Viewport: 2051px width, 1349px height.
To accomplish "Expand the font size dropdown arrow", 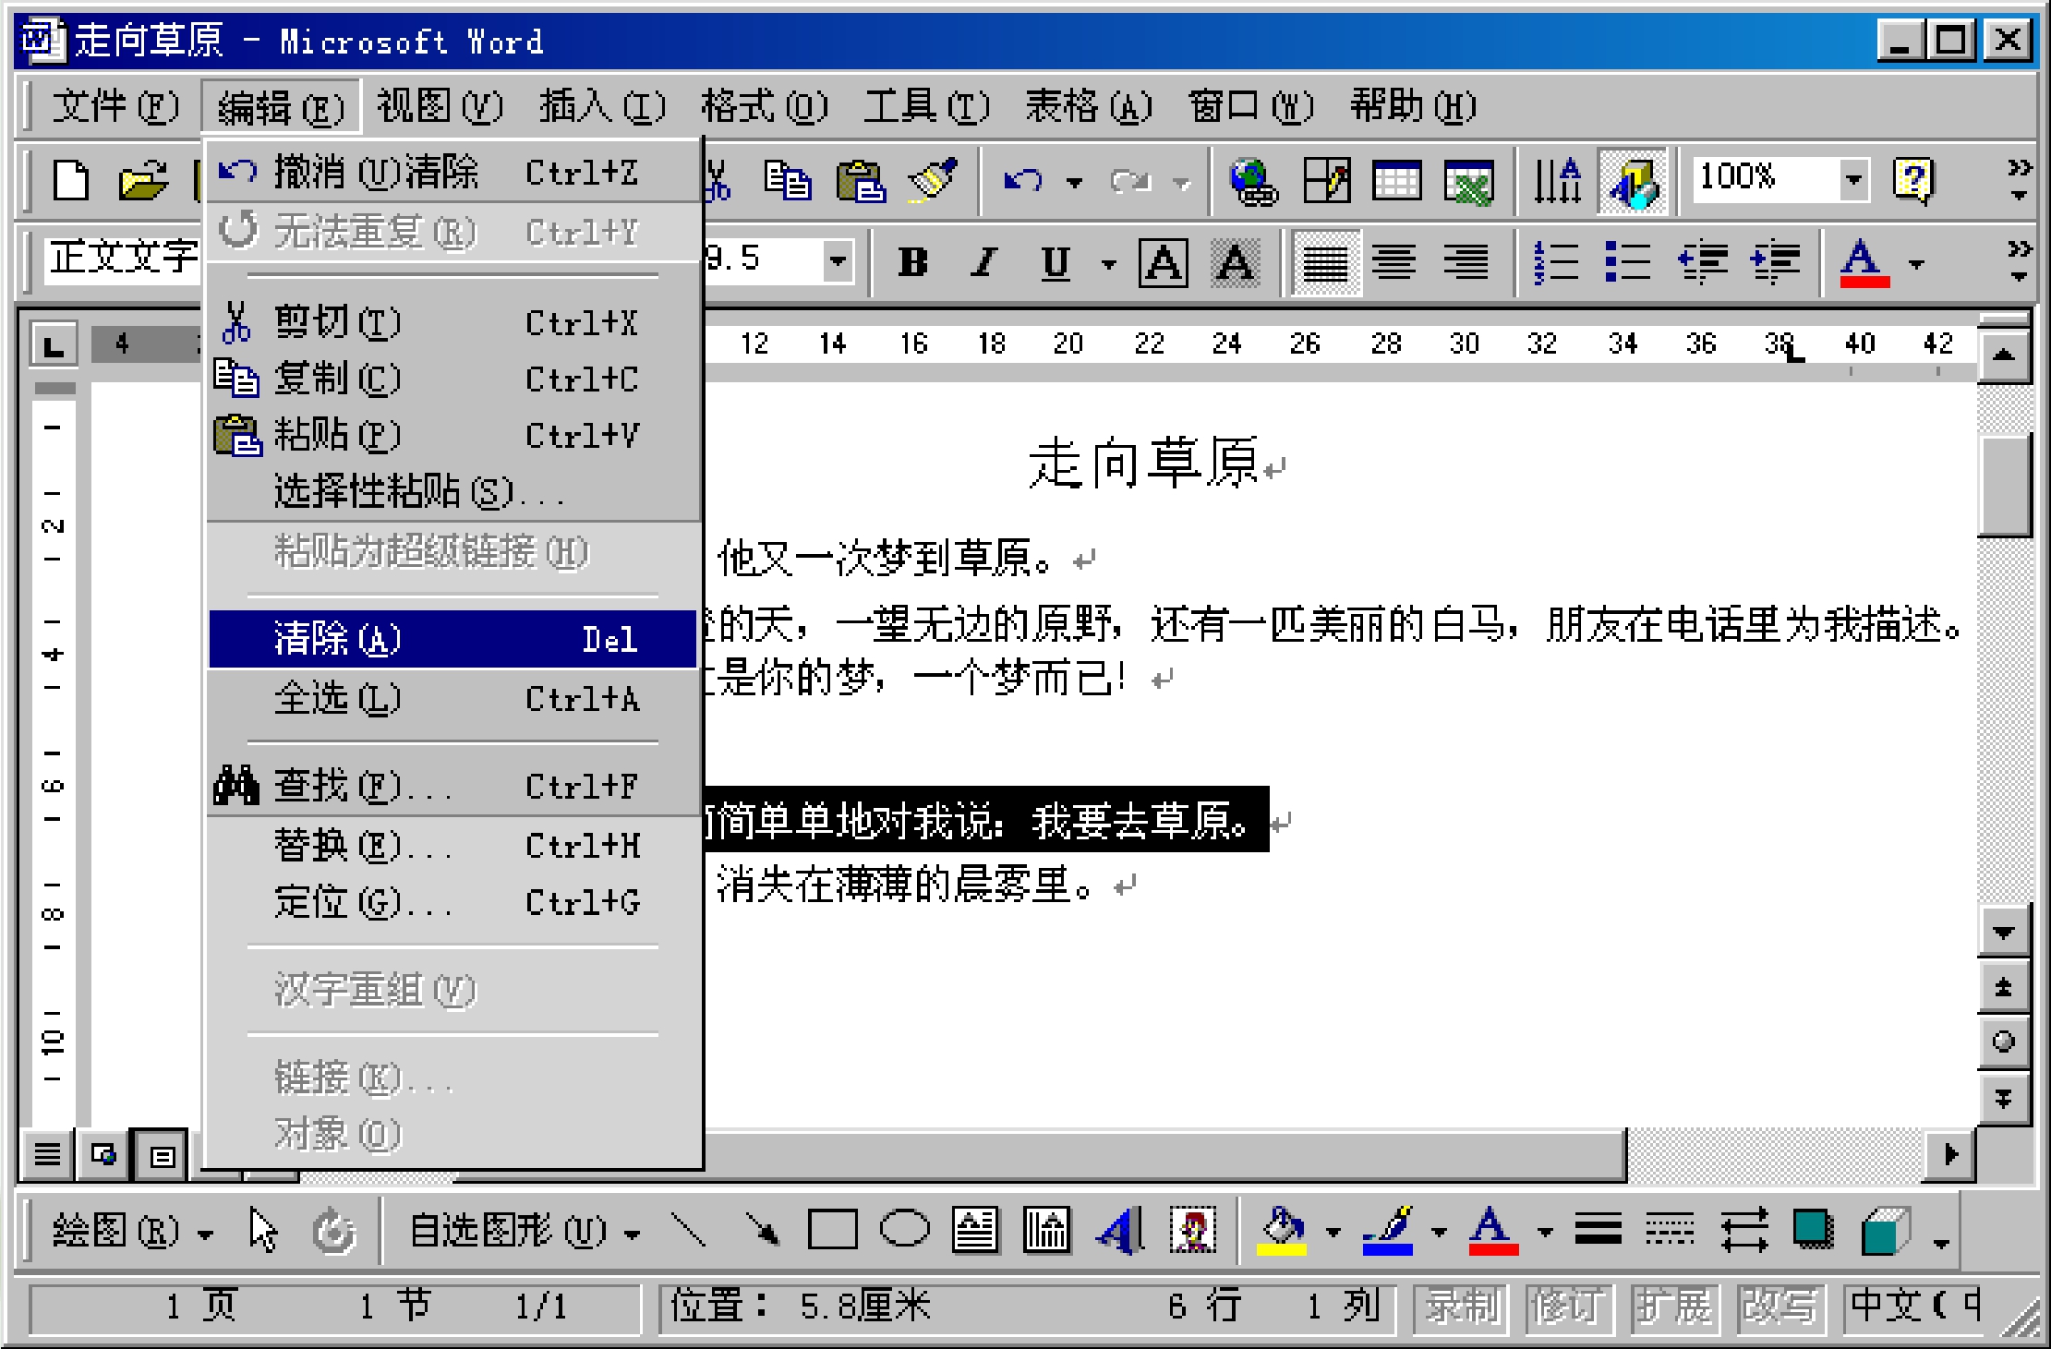I will point(837,260).
